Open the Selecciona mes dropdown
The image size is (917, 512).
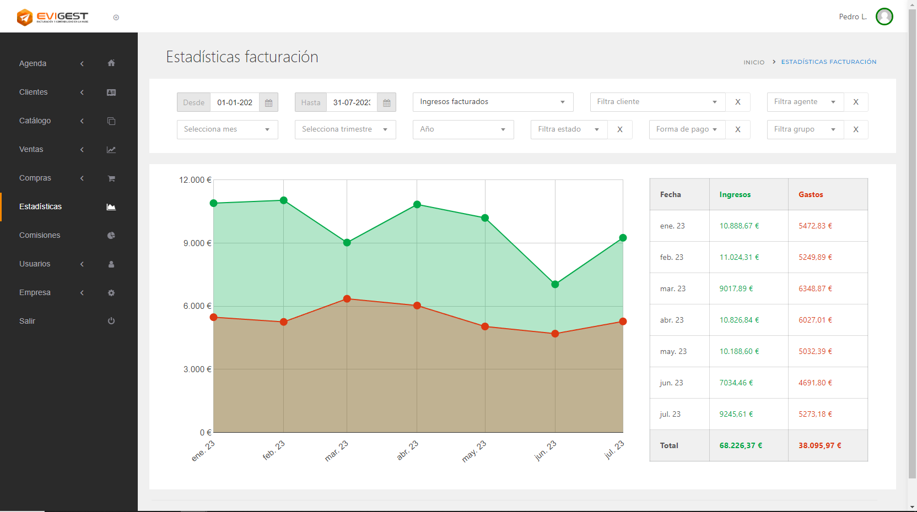click(227, 129)
